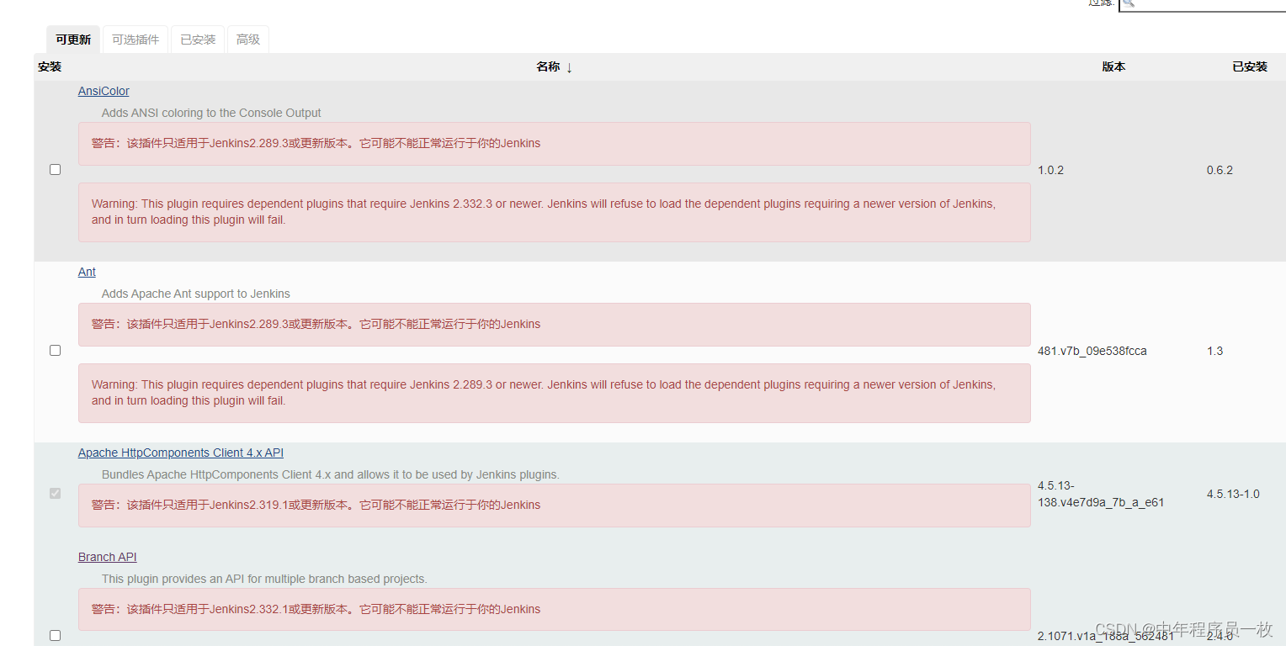
Task: Sort by the 名称 column header
Action: pos(554,66)
